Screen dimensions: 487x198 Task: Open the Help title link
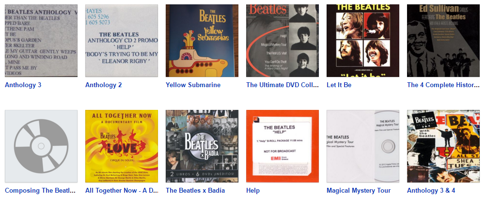(253, 191)
